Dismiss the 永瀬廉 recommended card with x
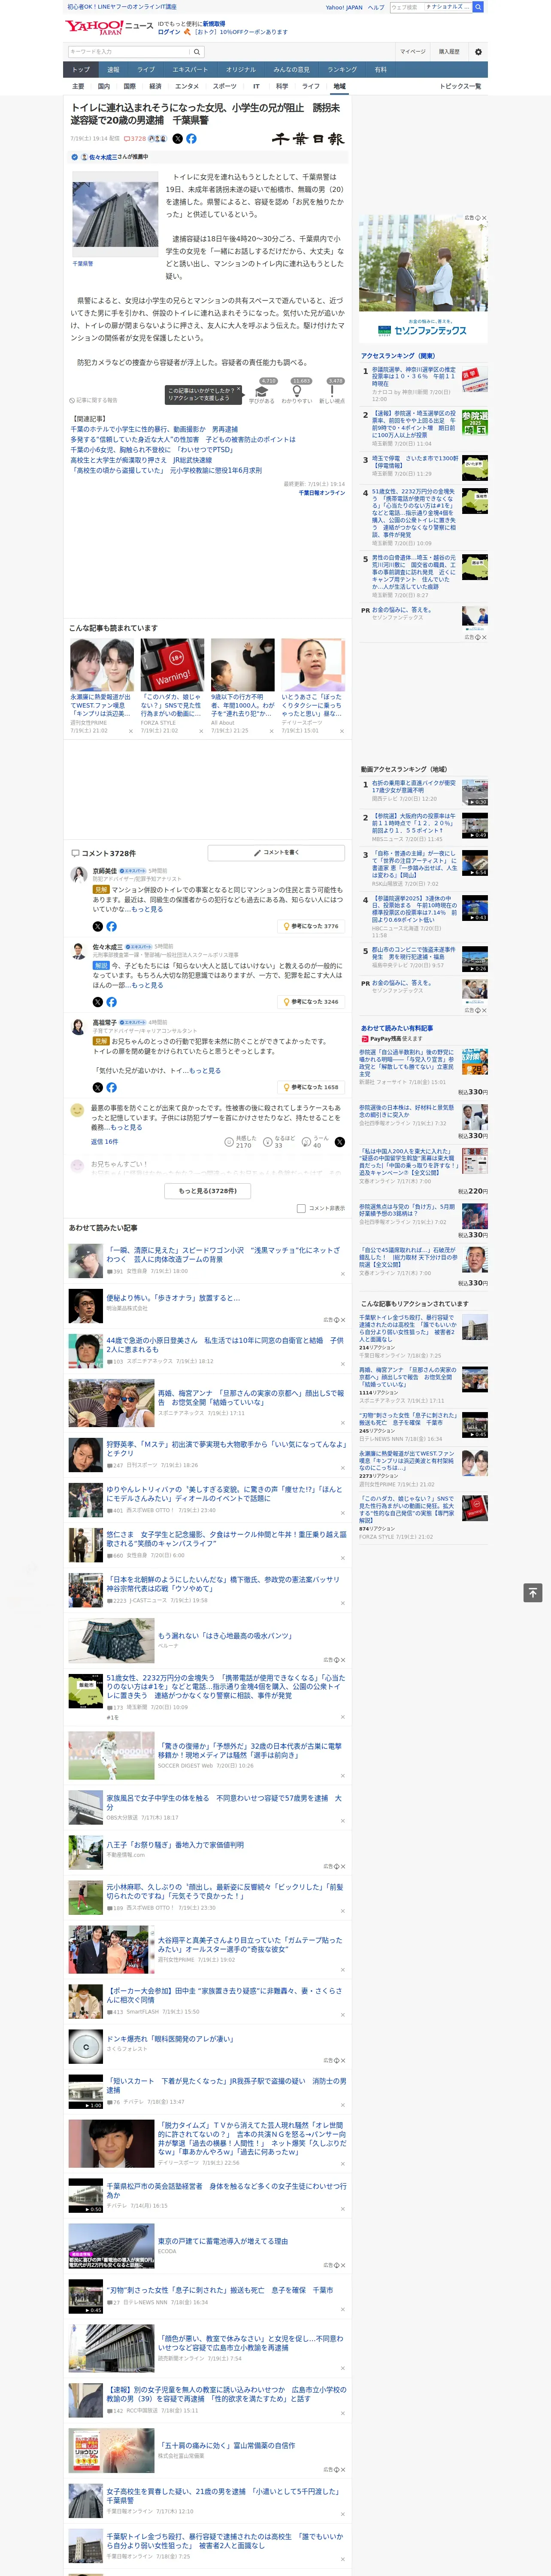The height and width of the screenshot is (2576, 551). coord(130,731)
